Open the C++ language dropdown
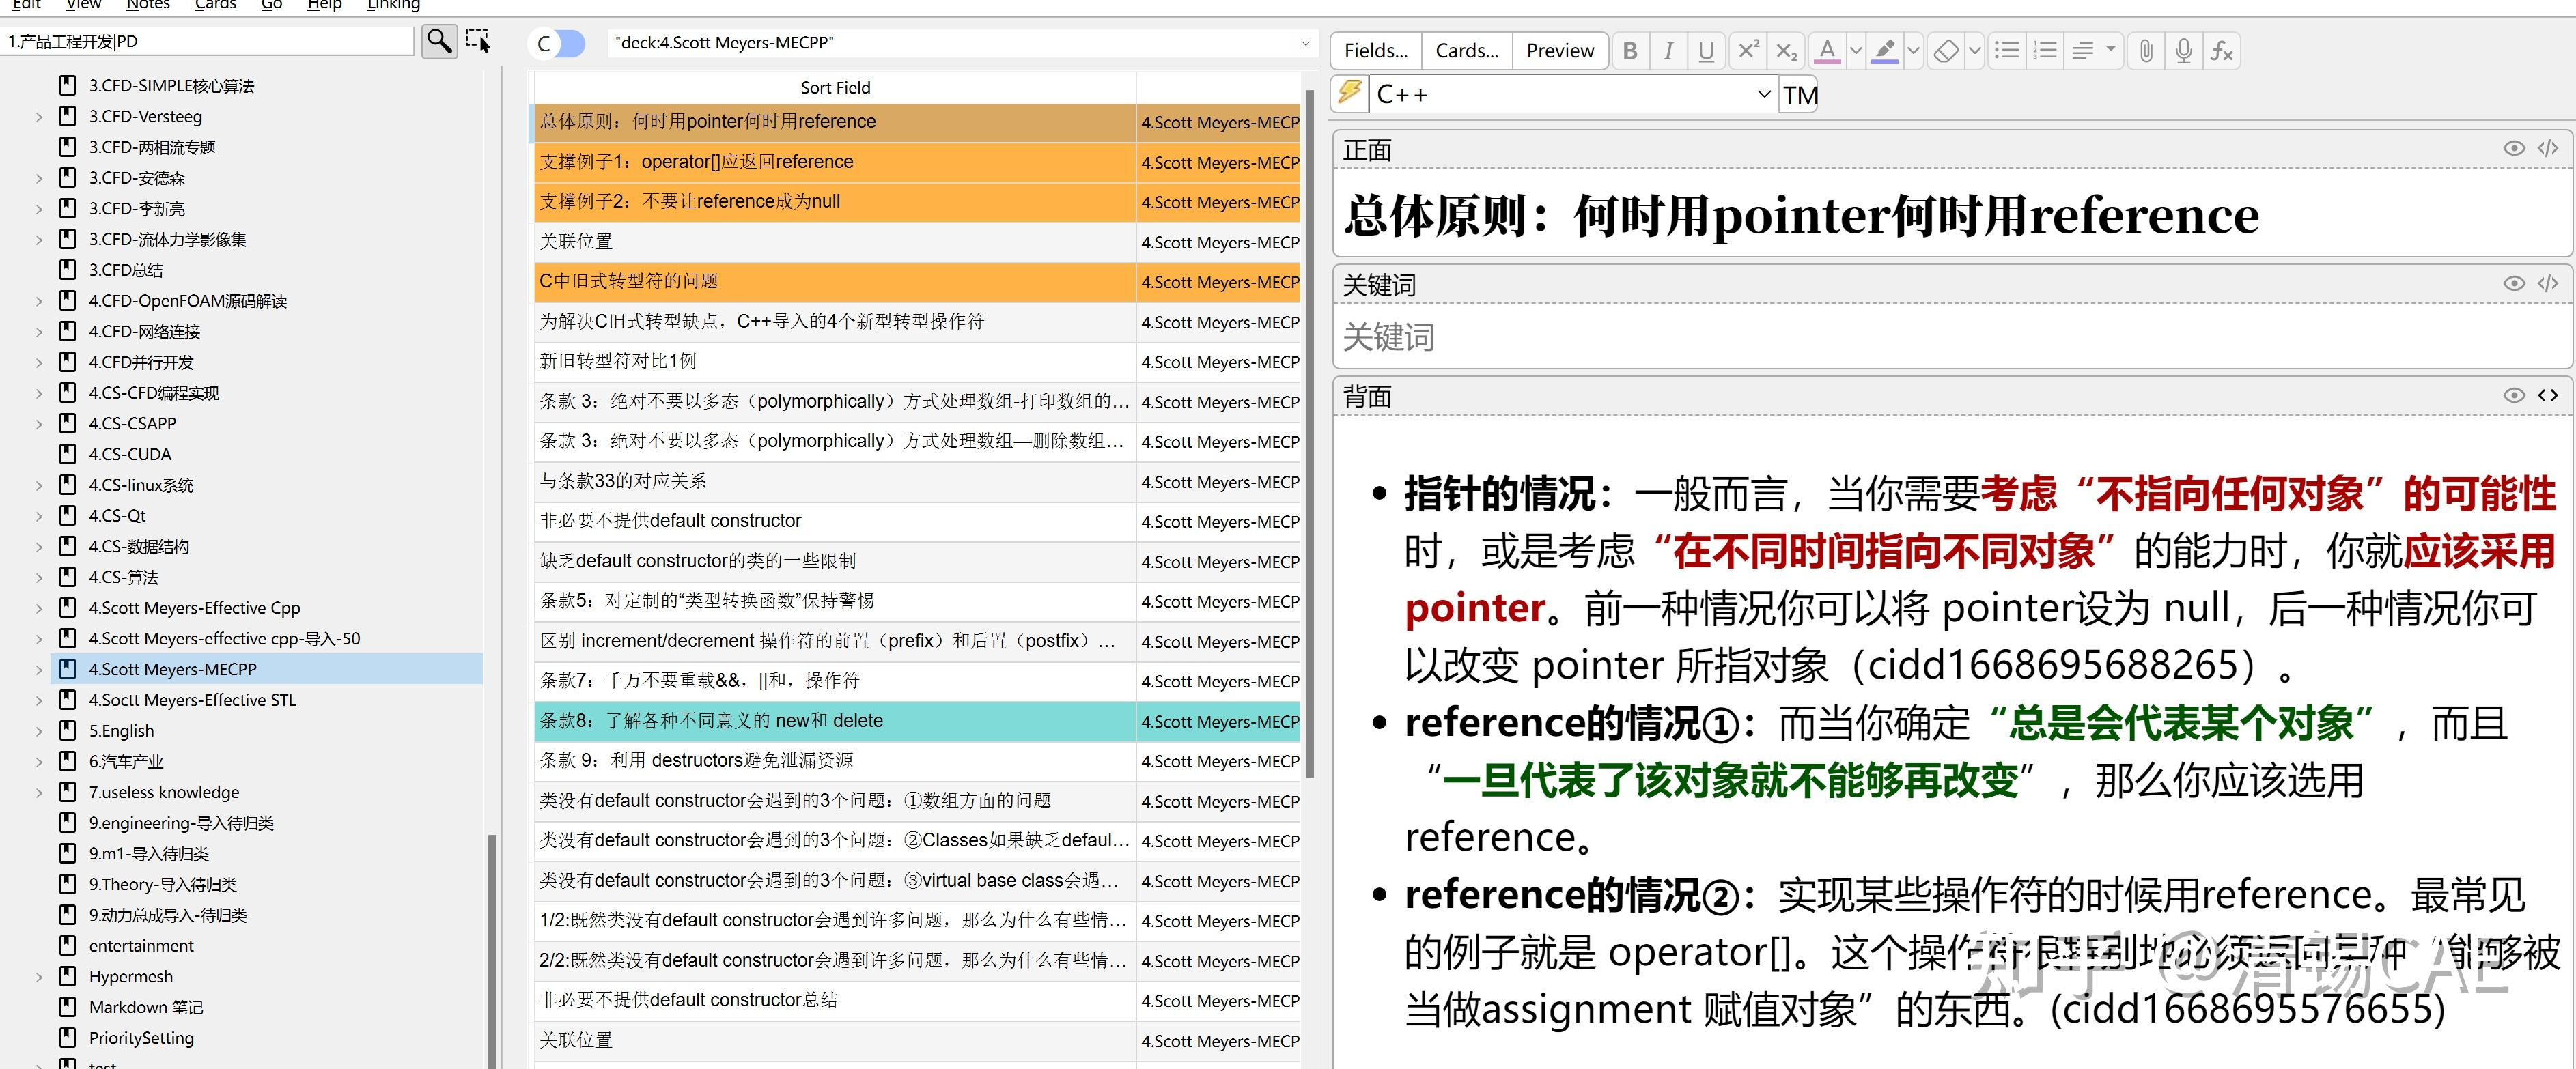 (x=1763, y=95)
